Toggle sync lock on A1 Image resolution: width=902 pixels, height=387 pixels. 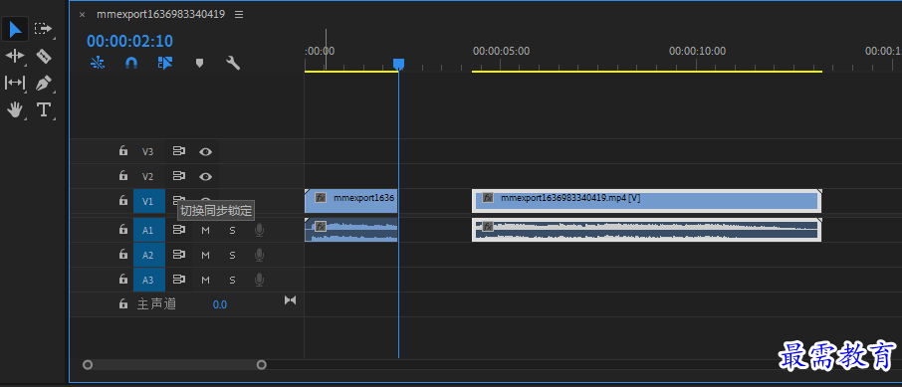(179, 230)
